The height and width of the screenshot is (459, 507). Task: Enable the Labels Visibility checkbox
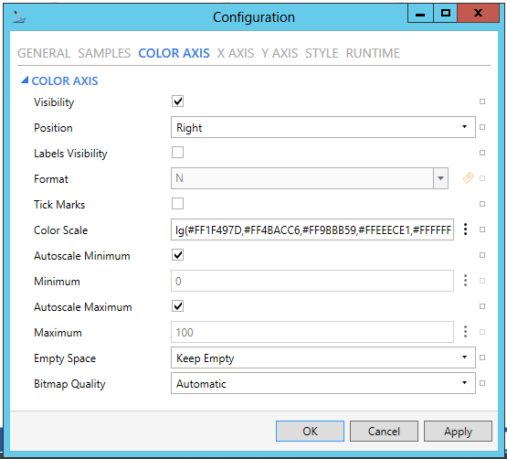pos(177,153)
